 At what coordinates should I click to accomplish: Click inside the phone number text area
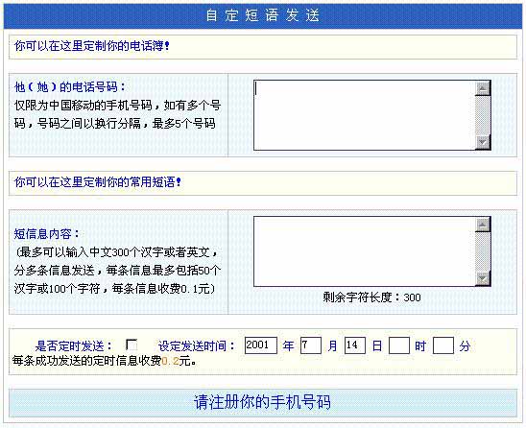(x=365, y=115)
